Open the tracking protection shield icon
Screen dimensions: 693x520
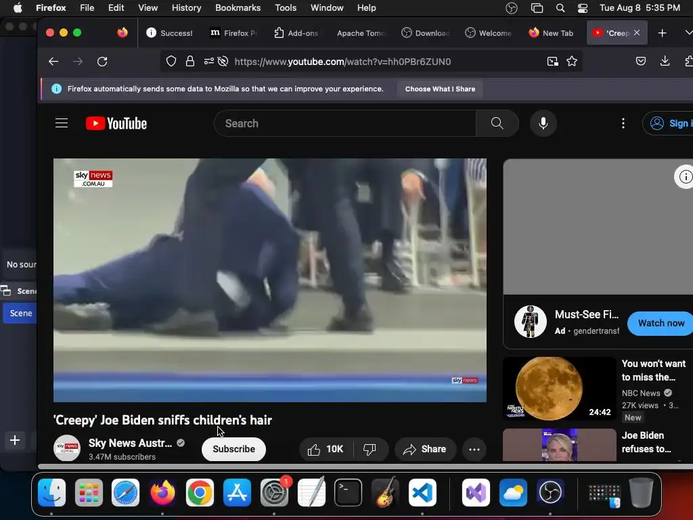click(x=171, y=62)
